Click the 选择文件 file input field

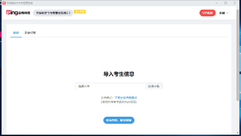click(x=110, y=86)
